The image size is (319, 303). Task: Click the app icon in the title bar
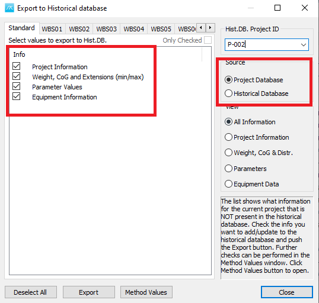tap(9, 8)
